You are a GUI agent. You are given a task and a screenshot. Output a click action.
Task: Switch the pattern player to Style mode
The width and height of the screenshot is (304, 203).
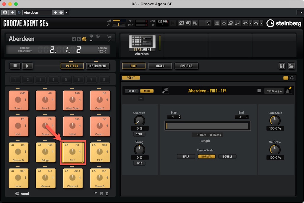[x=132, y=91]
